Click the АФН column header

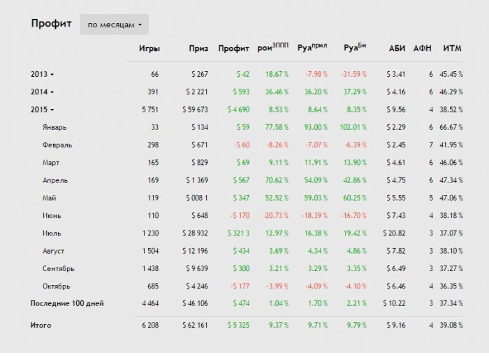pos(423,49)
